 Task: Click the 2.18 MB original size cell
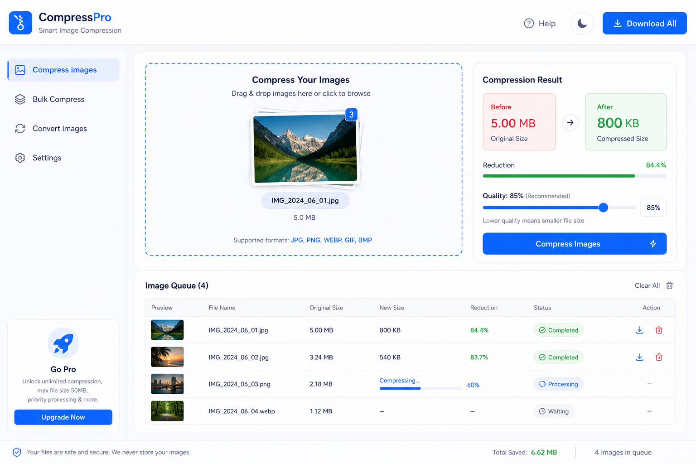pos(321,384)
